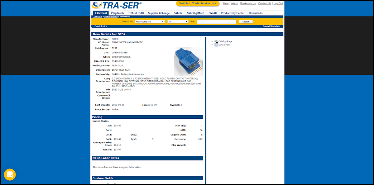Click the product name TEST CLIP
The width and height of the screenshot is (374, 185).
(118, 66)
